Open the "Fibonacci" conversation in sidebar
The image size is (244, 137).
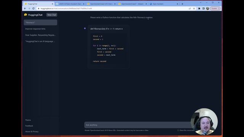pyautogui.click(x=40, y=22)
